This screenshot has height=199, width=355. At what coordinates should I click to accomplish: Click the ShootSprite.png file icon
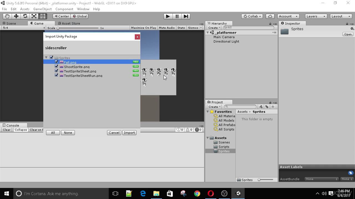pyautogui.click(x=62, y=67)
